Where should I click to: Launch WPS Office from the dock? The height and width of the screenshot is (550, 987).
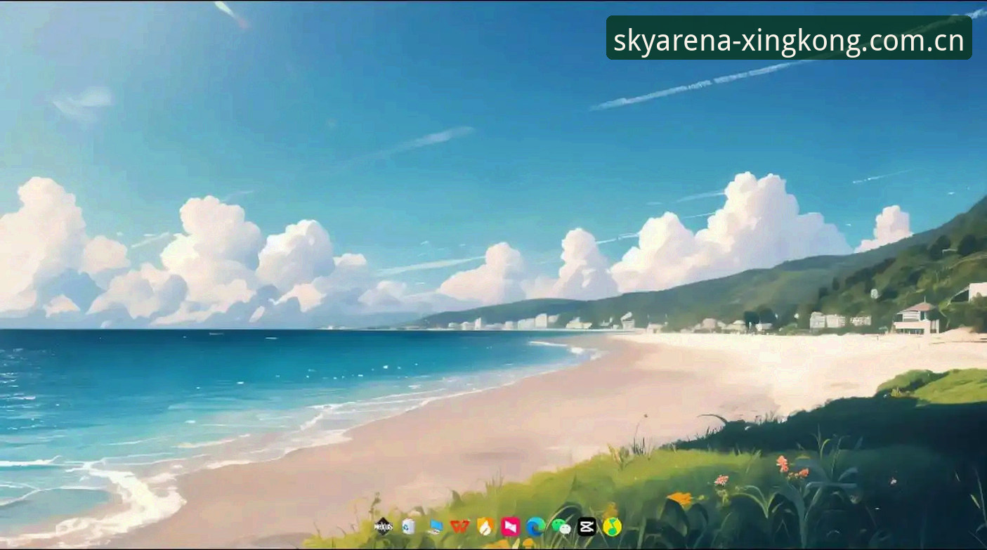[x=459, y=526]
